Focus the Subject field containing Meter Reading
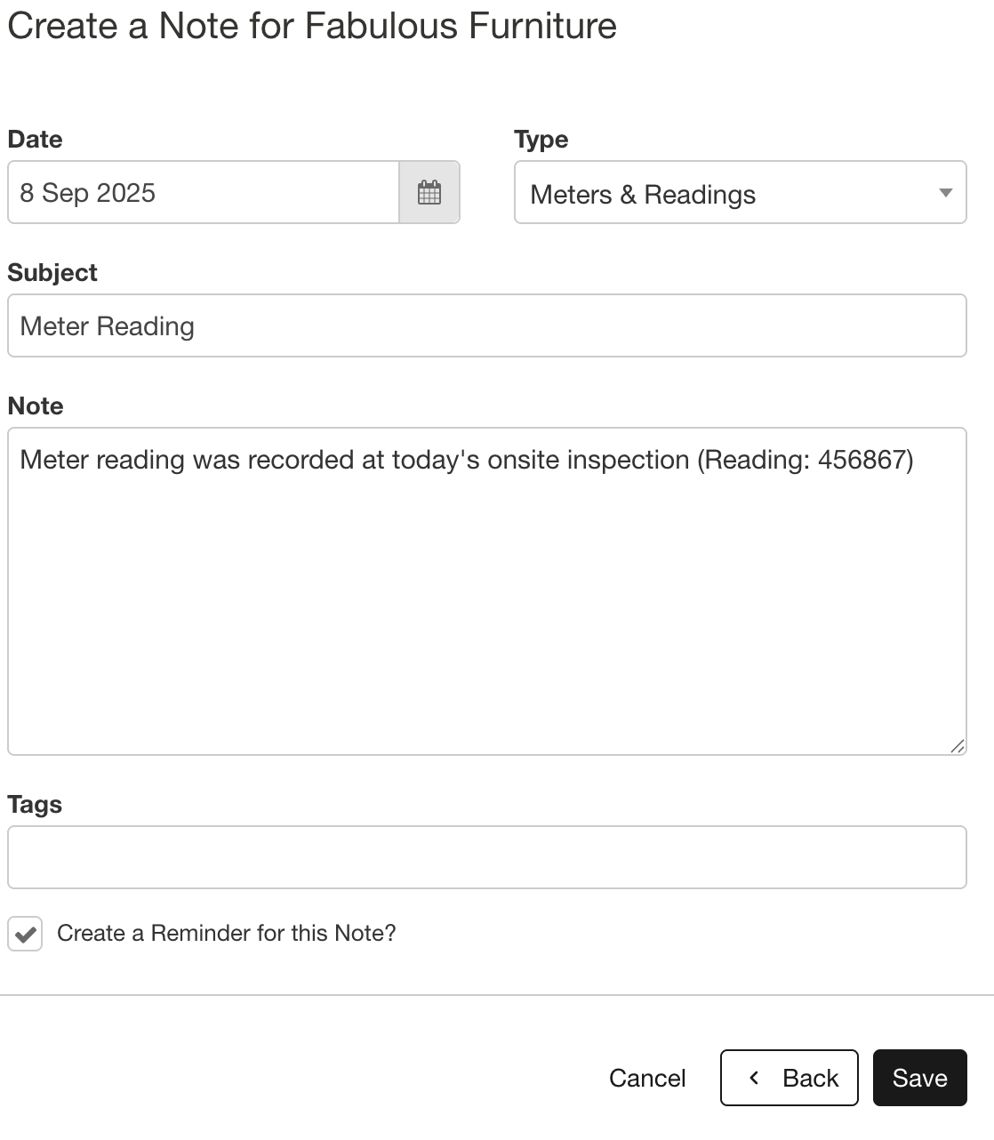This screenshot has width=994, height=1140. click(x=486, y=325)
